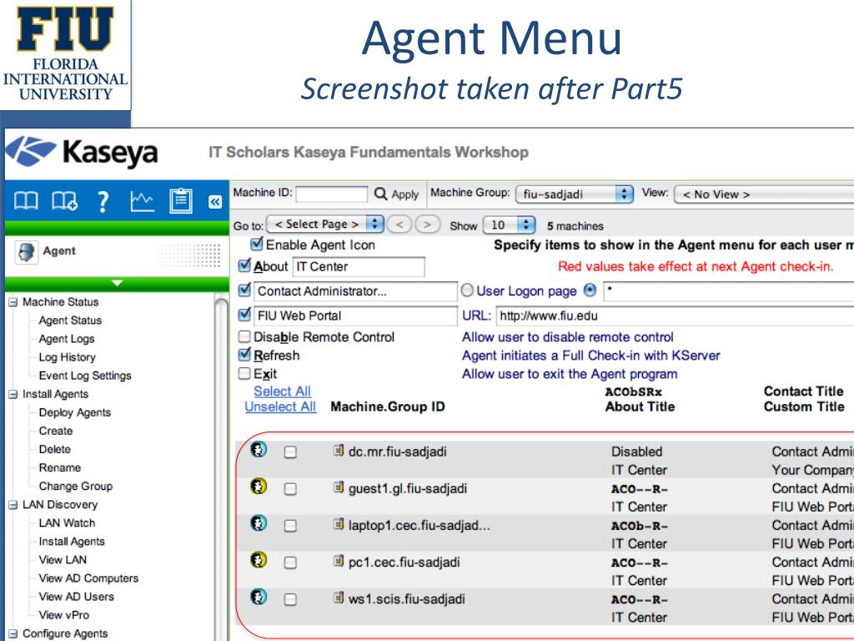
Task: Click the navigation panel scrollbar
Action: coord(221,469)
